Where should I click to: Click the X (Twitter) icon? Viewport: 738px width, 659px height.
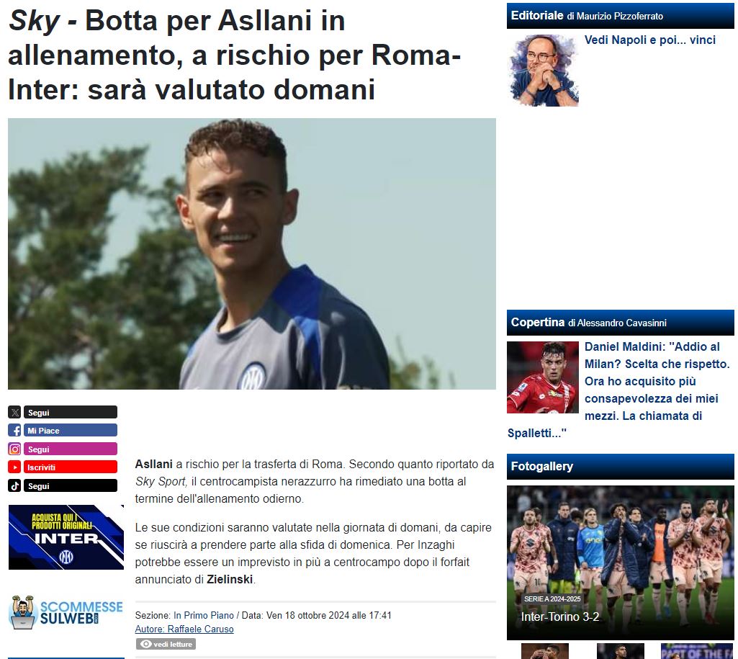[14, 413]
